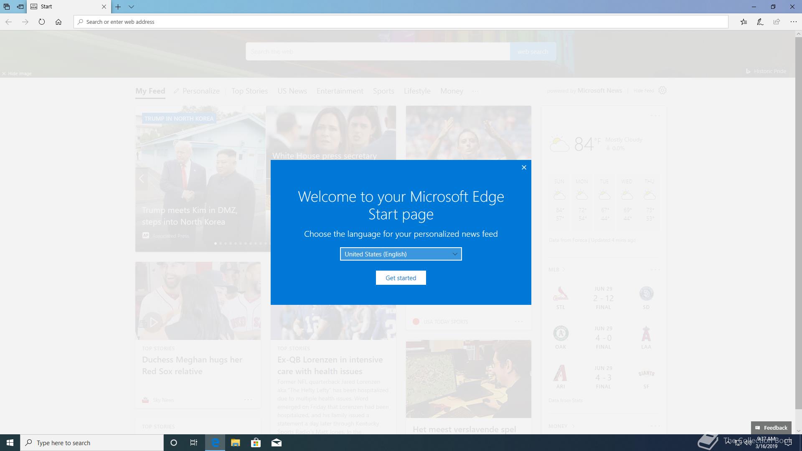The height and width of the screenshot is (451, 802).
Task: Select the Start tab
Action: (x=69, y=7)
